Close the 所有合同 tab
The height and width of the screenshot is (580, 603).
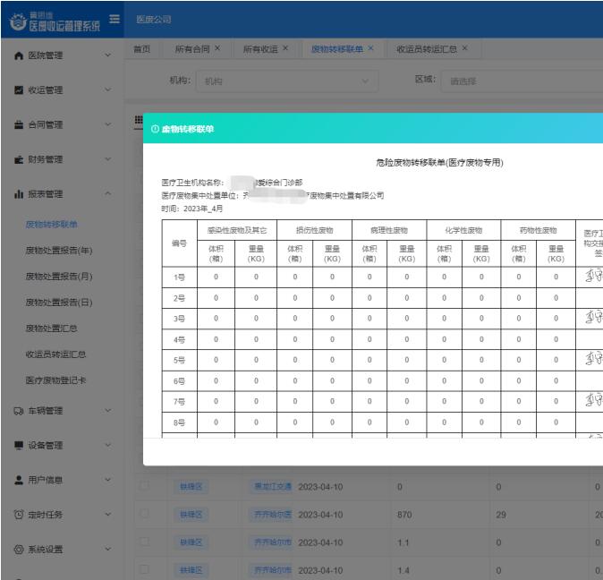217,48
